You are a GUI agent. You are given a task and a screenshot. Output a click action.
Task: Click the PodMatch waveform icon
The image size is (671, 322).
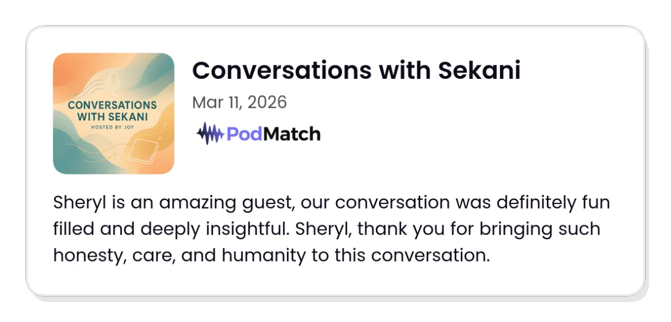(x=210, y=134)
